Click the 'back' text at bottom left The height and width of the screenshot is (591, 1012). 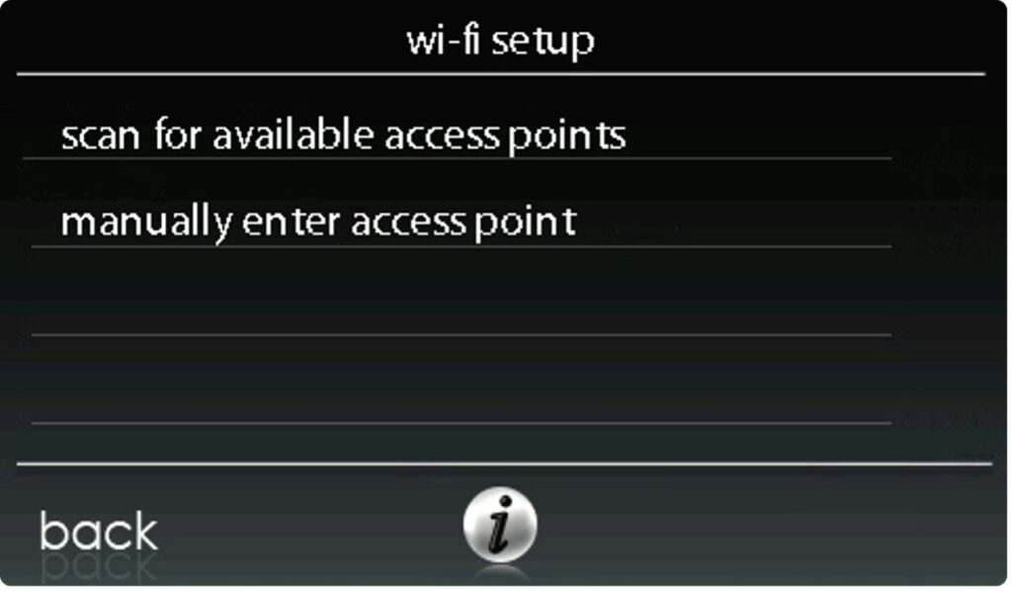pyautogui.click(x=98, y=532)
